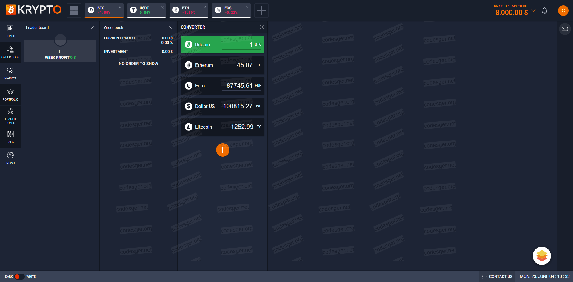Click the Investment label

pyautogui.click(x=116, y=52)
